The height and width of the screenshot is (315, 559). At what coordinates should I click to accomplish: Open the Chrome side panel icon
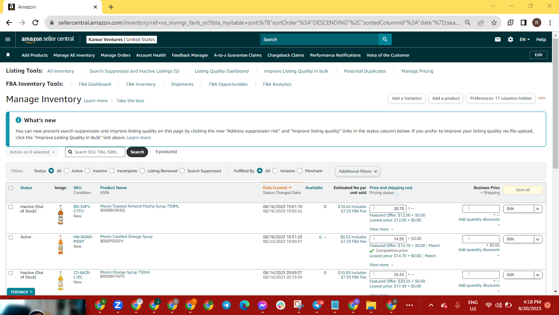pyautogui.click(x=524, y=23)
